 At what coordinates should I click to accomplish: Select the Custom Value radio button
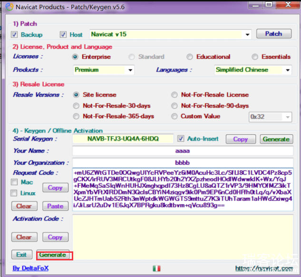point(175,116)
